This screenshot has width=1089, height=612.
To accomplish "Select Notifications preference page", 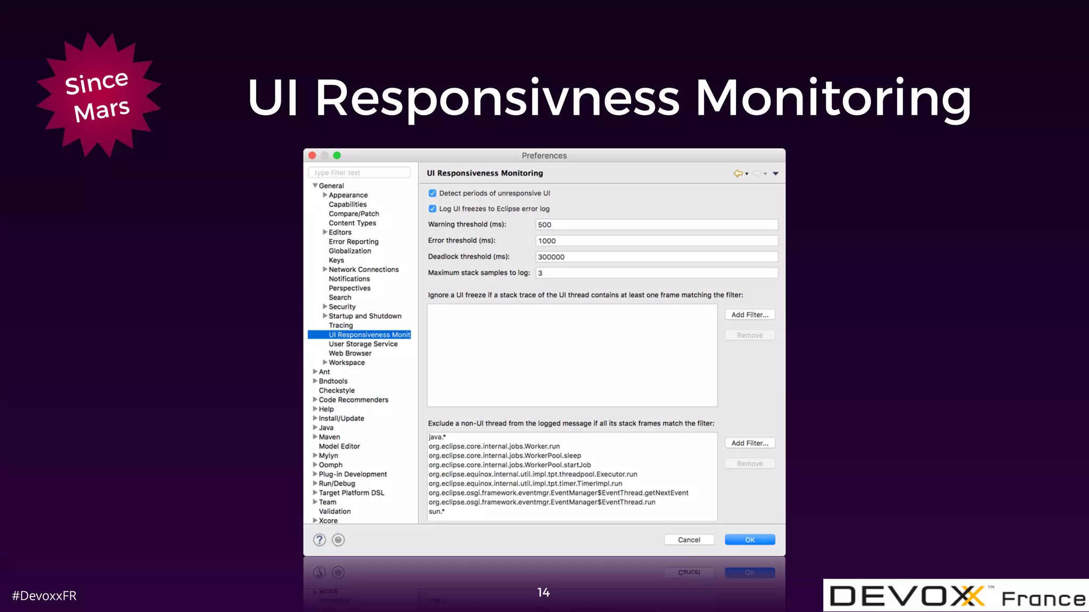I will coord(349,279).
